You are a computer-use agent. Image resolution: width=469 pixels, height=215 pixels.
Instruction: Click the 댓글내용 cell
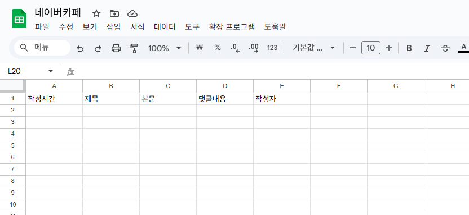pos(225,99)
